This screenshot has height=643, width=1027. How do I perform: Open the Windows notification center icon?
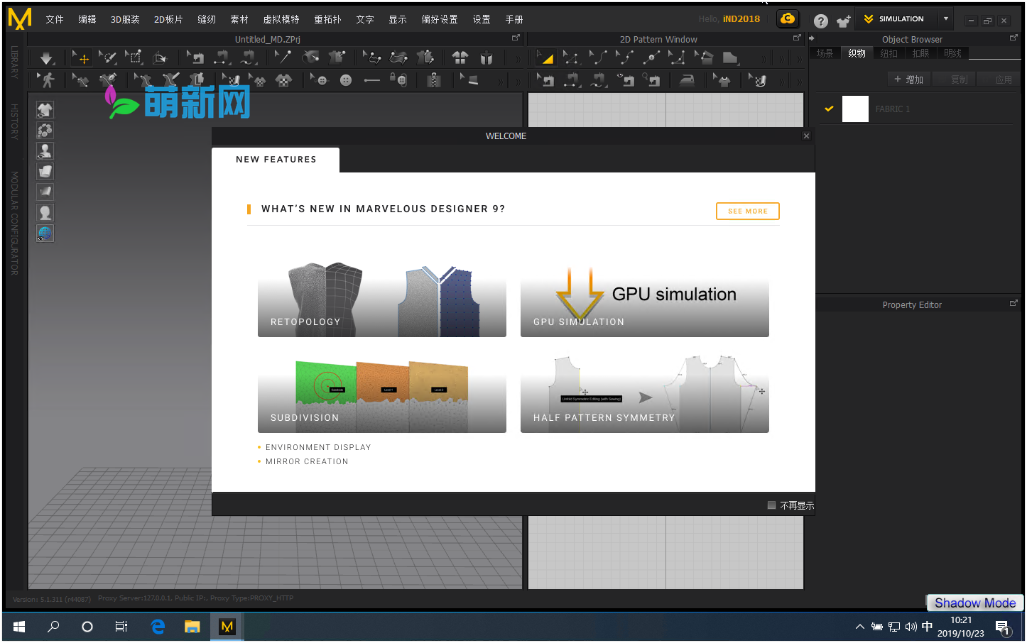coord(1003,627)
